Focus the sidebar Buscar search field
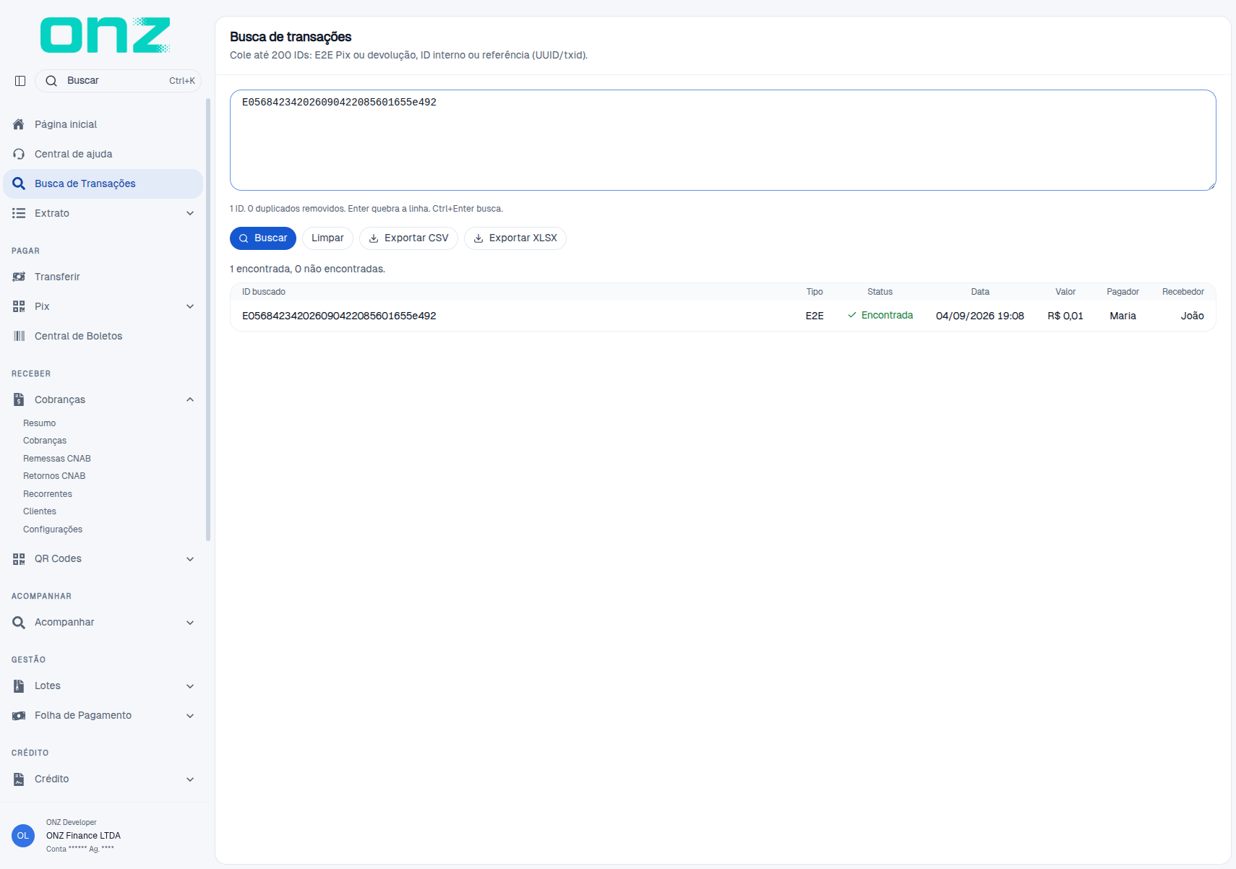The image size is (1236, 869). point(118,81)
